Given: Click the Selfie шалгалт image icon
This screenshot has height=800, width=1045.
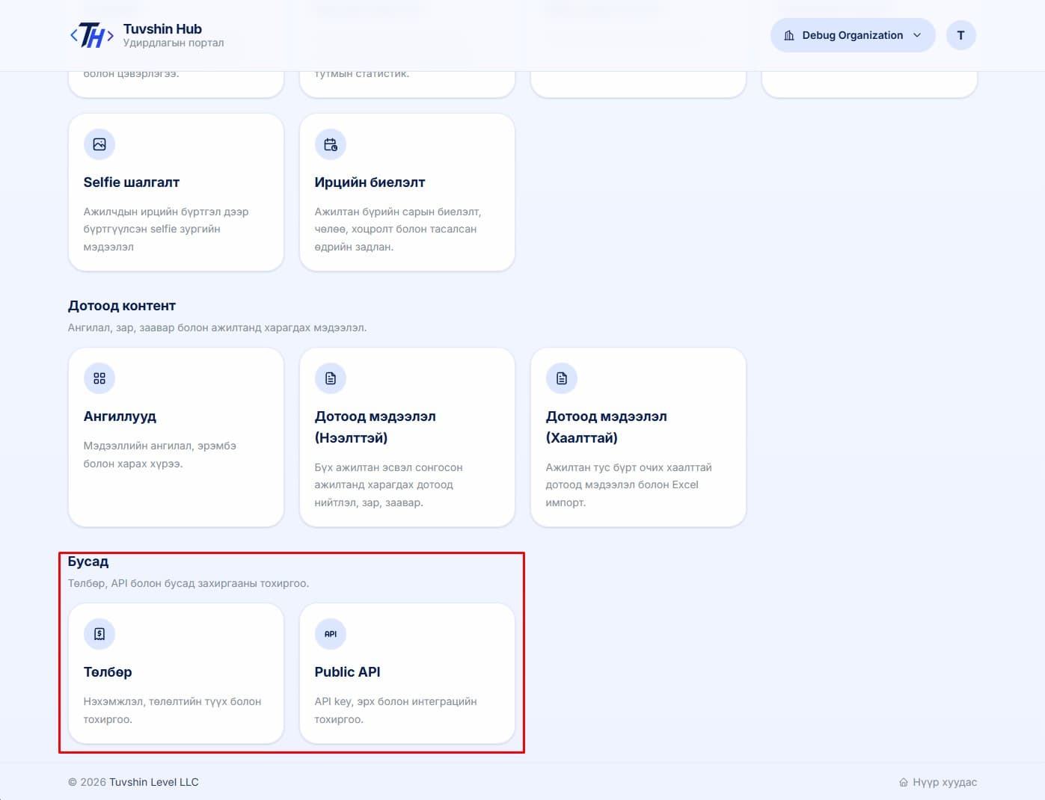Looking at the screenshot, I should pos(99,144).
